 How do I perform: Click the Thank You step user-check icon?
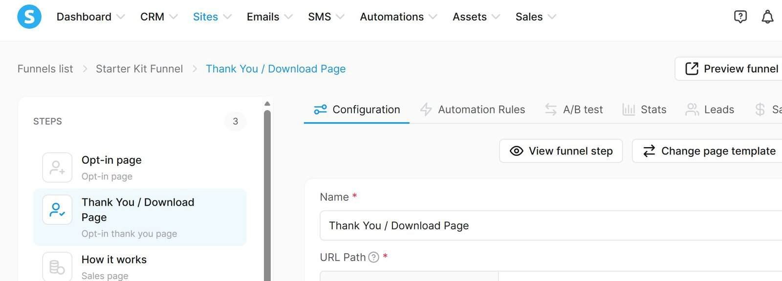click(x=57, y=210)
